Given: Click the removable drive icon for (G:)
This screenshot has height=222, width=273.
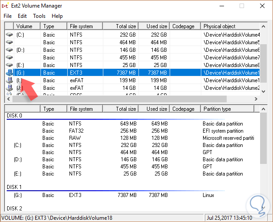Looking at the screenshot, I should [9, 72].
